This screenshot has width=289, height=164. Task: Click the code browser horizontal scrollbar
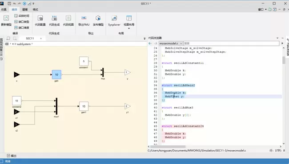coord(168,147)
